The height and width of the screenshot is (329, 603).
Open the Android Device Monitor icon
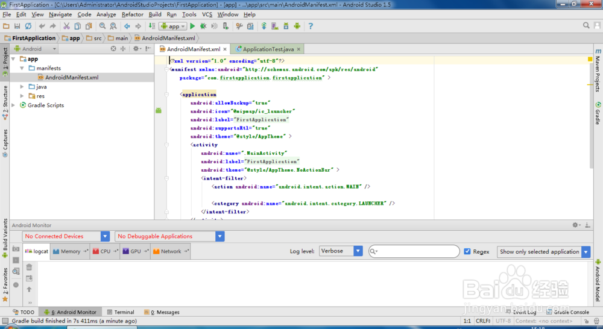(297, 26)
